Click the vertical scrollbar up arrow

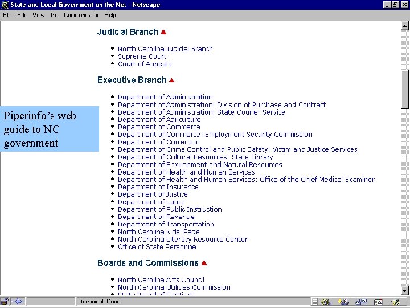coord(405,26)
